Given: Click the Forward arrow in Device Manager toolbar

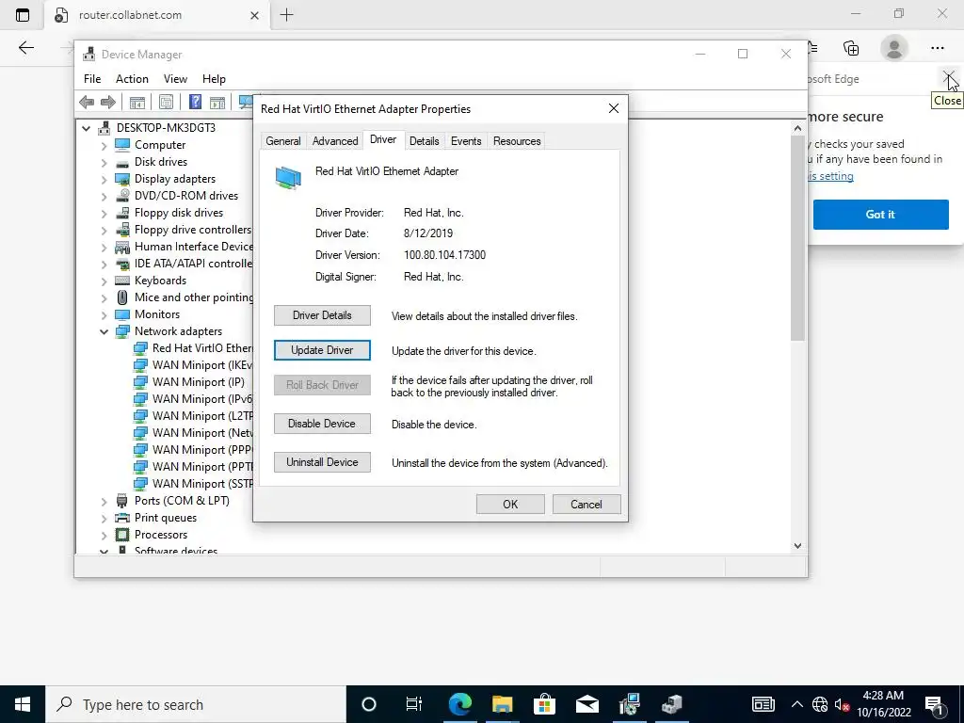Looking at the screenshot, I should coord(107,102).
